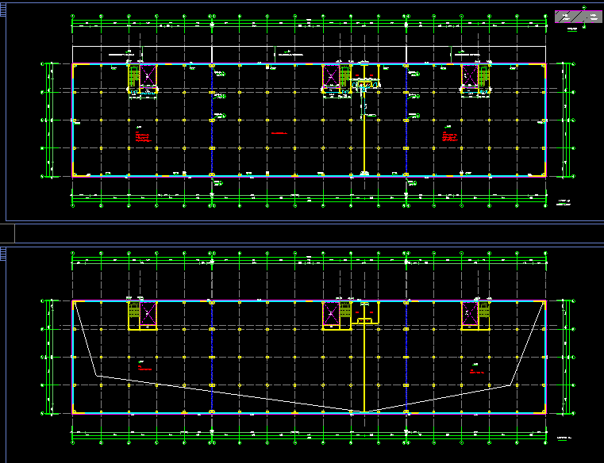Click the striped grip icon of the lower drawing pane
Screen dimensions: 604x463
[x=2, y=254]
